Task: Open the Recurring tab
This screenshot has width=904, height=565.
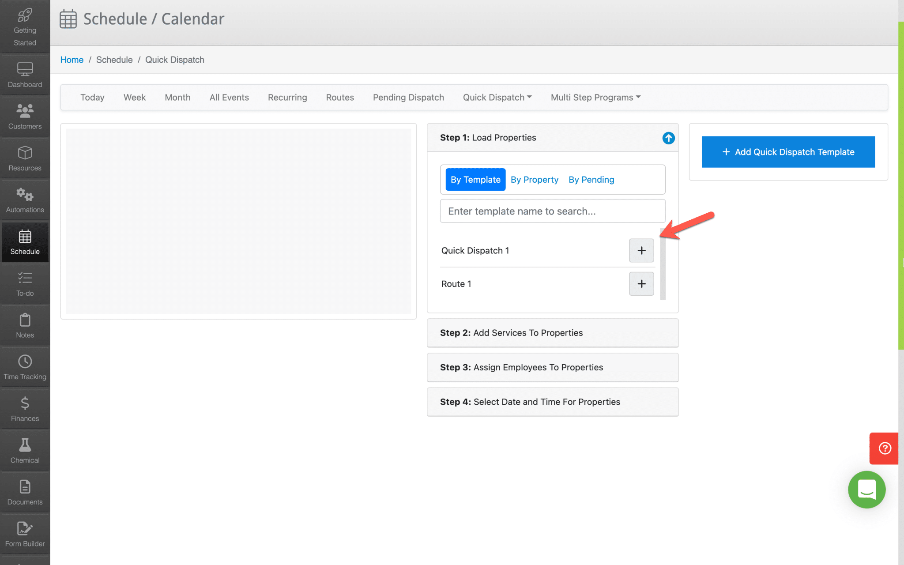Action: coord(287,98)
